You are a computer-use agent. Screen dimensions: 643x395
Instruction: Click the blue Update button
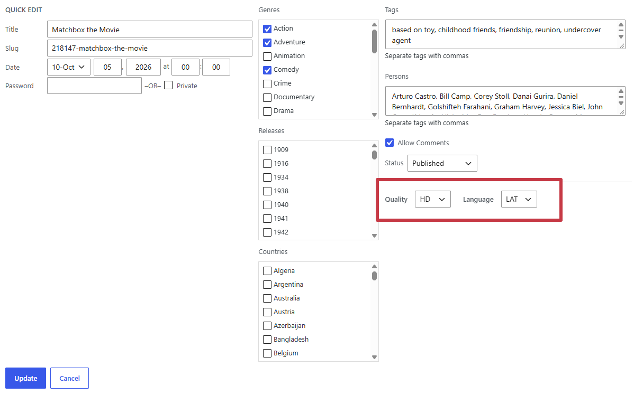click(x=25, y=378)
